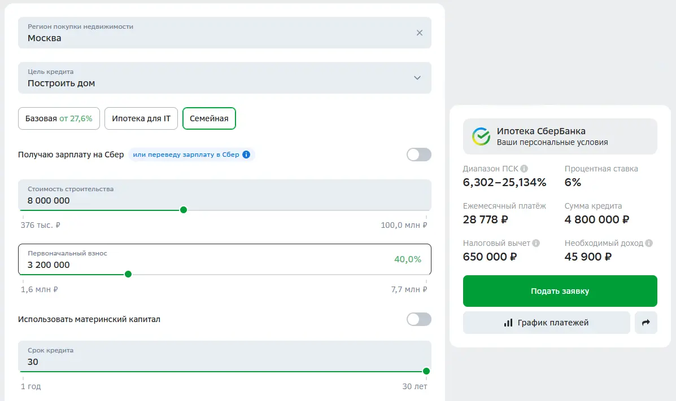Viewport: 676px width, 401px height.
Task: Click the '1 год' minimum term label
Action: point(30,386)
